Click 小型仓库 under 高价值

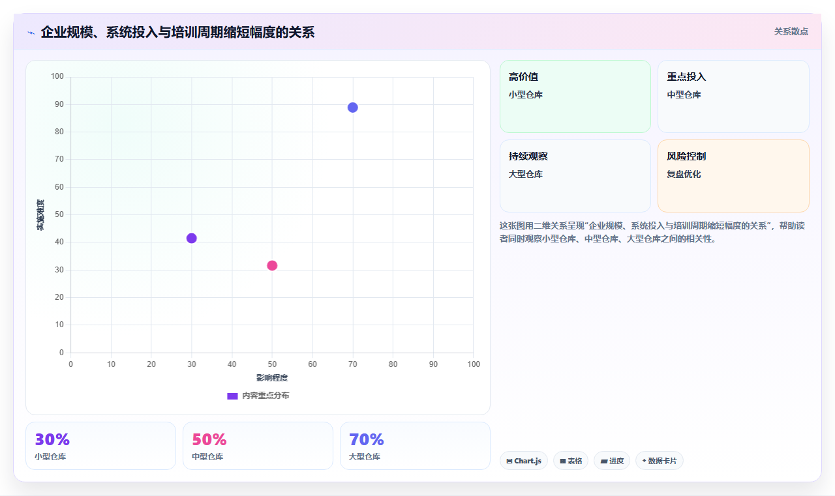coord(526,95)
